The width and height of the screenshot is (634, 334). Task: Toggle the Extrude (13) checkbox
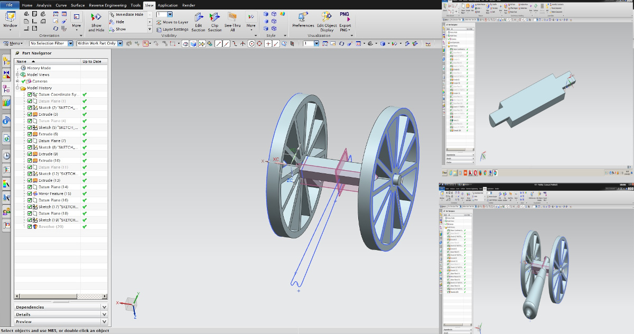coord(30,180)
